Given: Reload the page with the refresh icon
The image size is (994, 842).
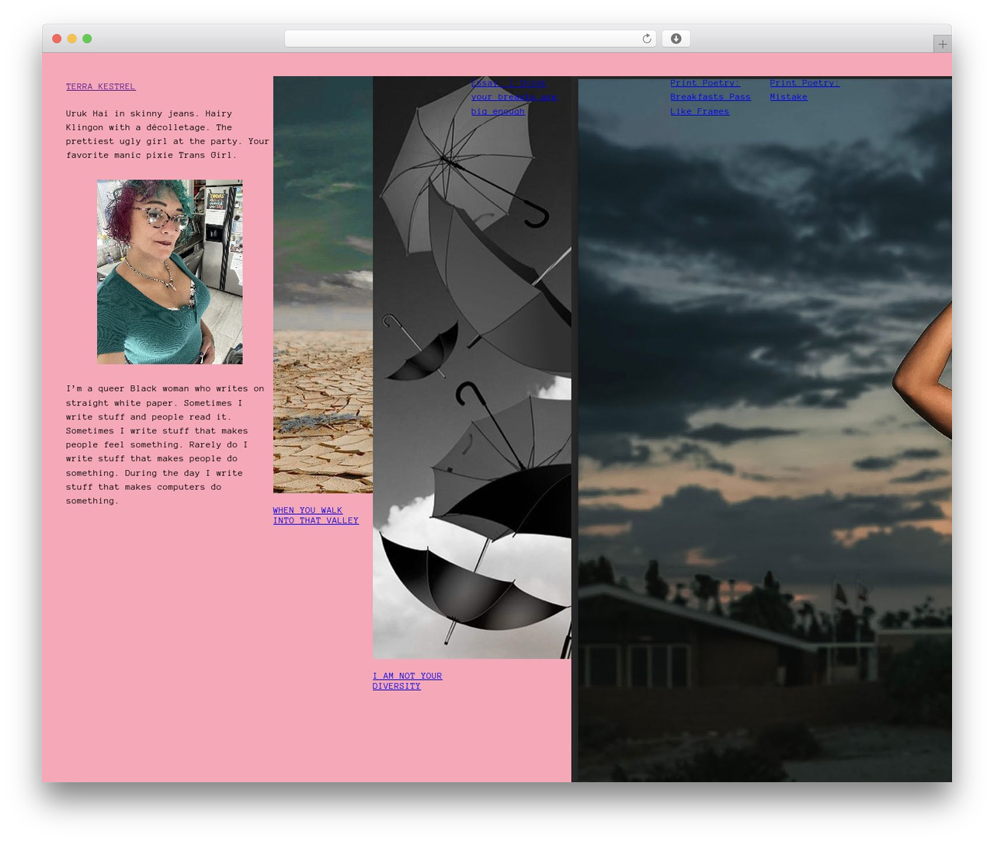Looking at the screenshot, I should click(646, 39).
